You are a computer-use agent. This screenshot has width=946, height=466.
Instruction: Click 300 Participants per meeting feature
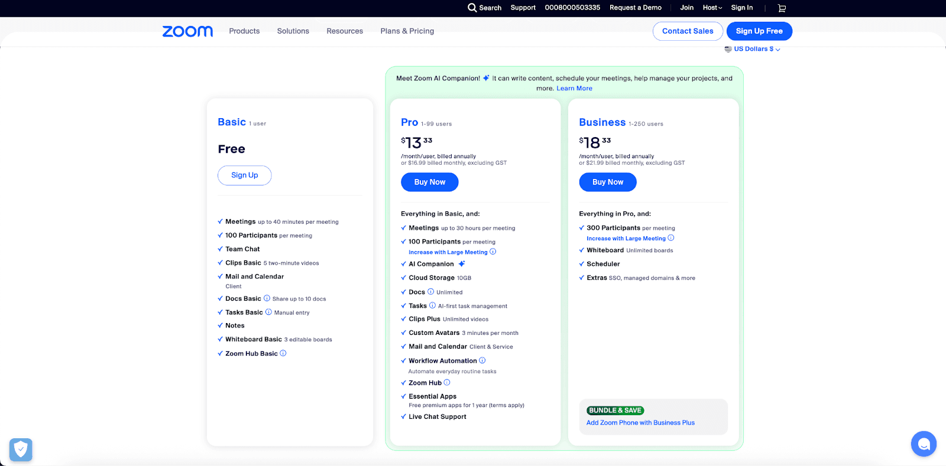631,228
